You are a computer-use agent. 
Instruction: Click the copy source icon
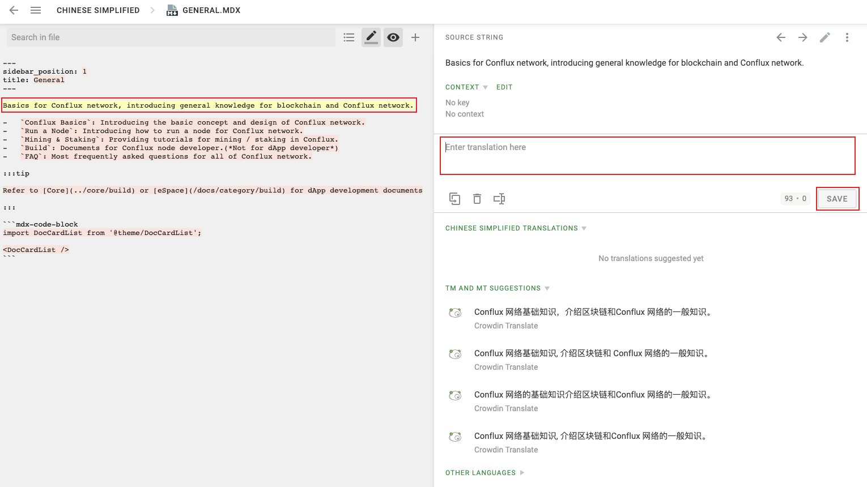454,199
